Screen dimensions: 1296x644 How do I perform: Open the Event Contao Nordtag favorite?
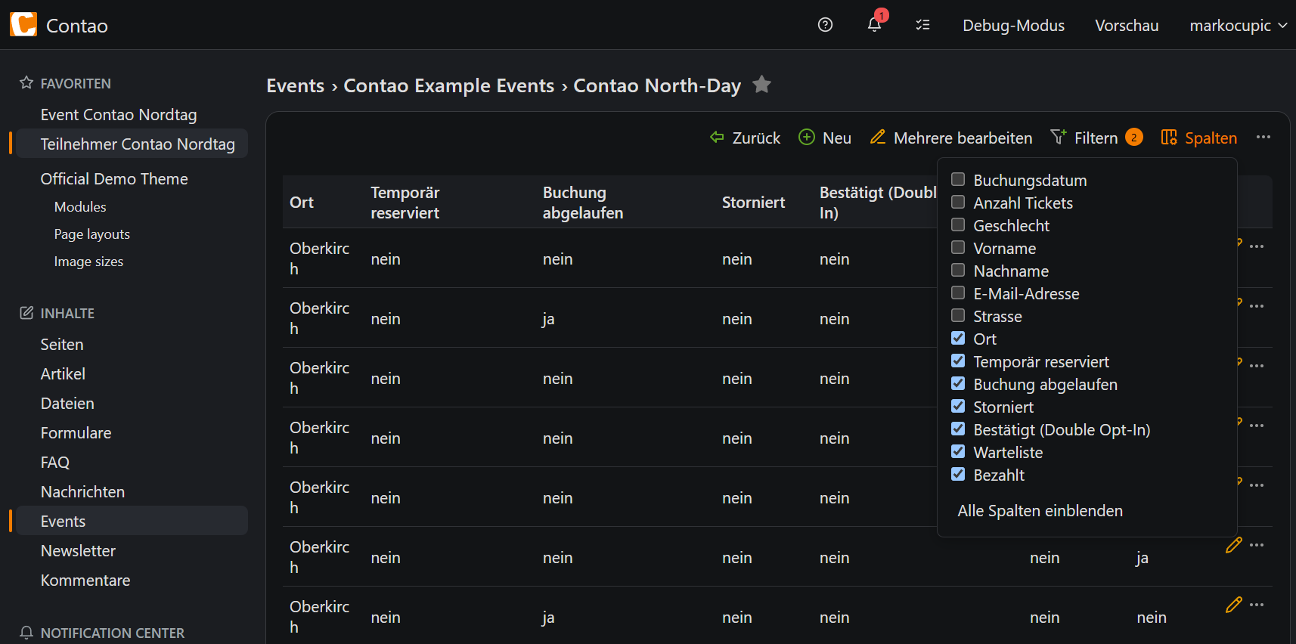119,114
